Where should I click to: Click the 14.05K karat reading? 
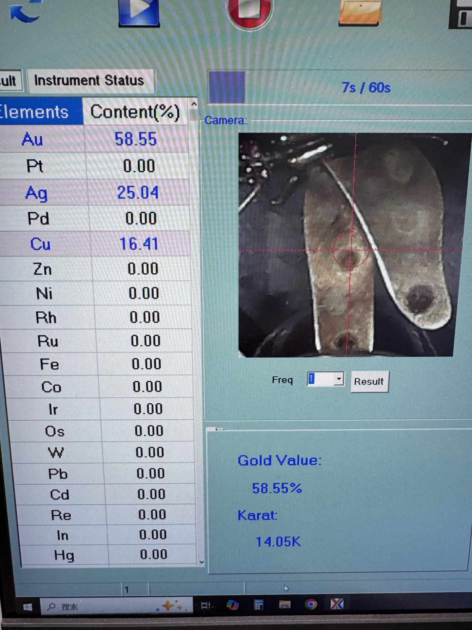coord(278,542)
